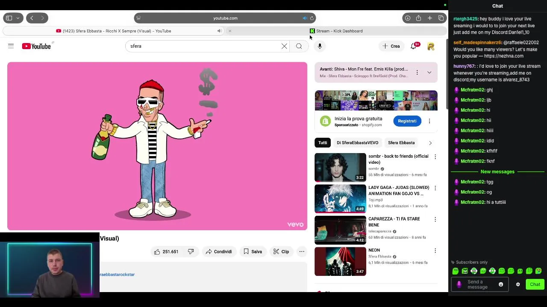The image size is (547, 307).
Task: Click the 'Subscribers only' chat label
Action: point(472,262)
